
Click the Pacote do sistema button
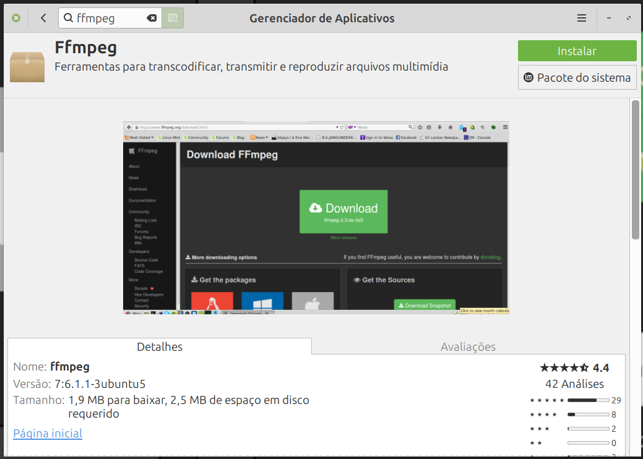[x=577, y=77]
